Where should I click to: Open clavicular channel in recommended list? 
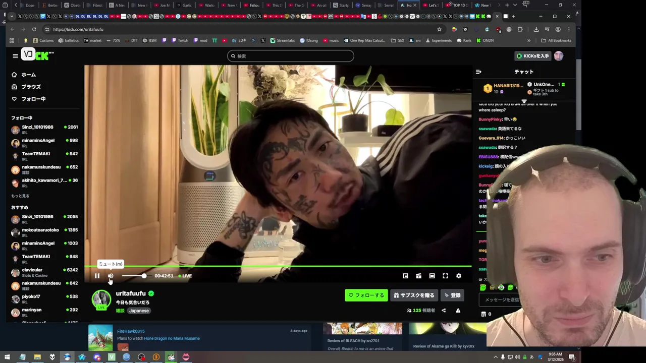click(44, 272)
